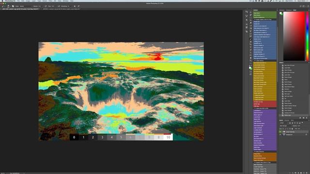
Task: Select the highlighted last history state
Action: (294, 115)
